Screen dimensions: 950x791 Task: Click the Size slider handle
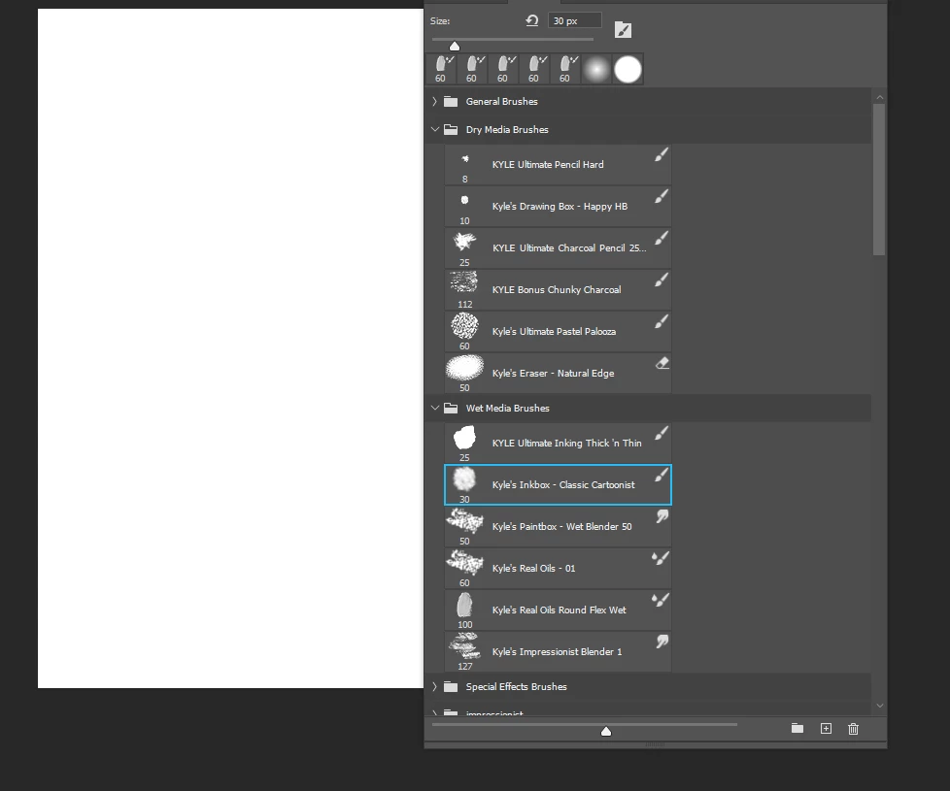coord(455,47)
